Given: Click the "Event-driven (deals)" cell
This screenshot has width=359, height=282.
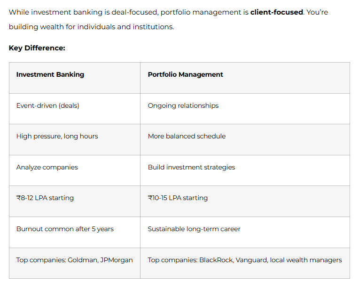Looking at the screenshot, I should [47, 105].
